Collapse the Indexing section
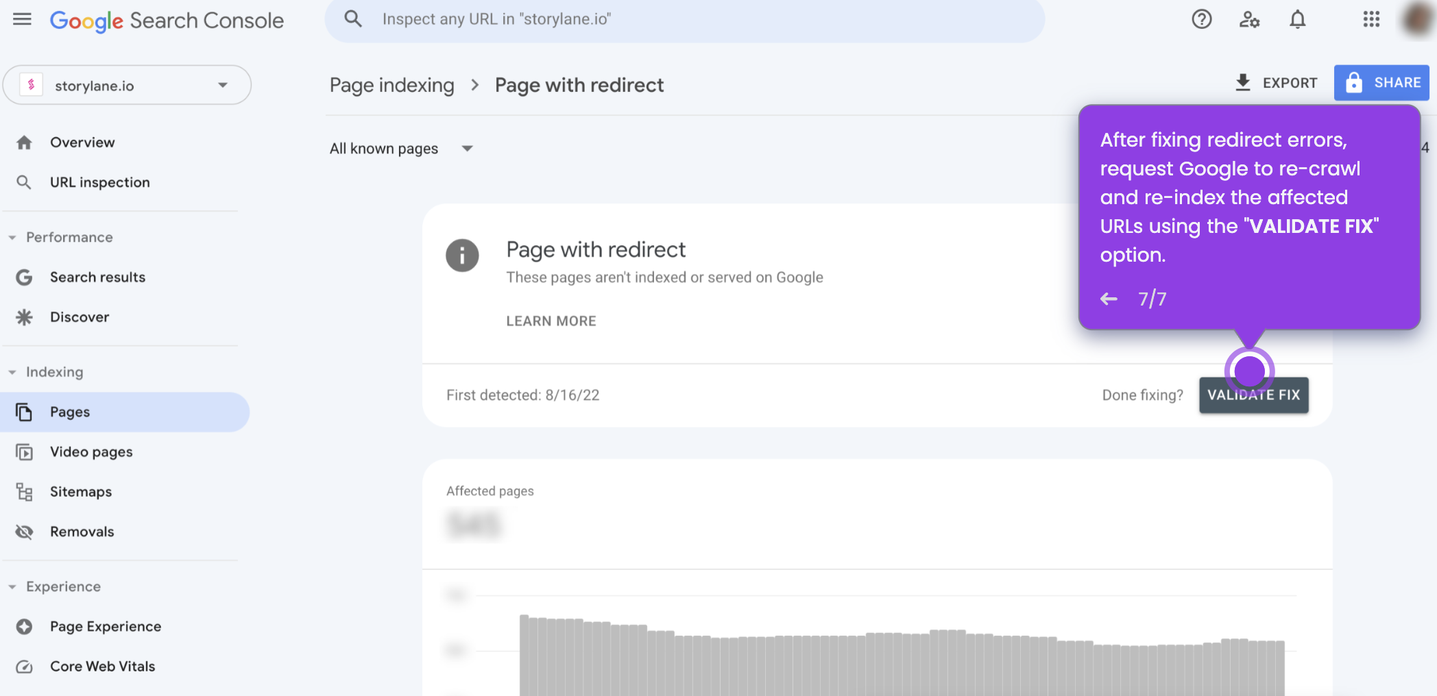Image resolution: width=1437 pixels, height=696 pixels. [x=12, y=371]
